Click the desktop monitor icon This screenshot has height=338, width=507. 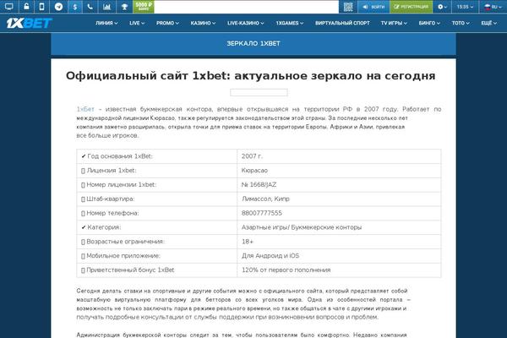pyautogui.click(x=9, y=7)
